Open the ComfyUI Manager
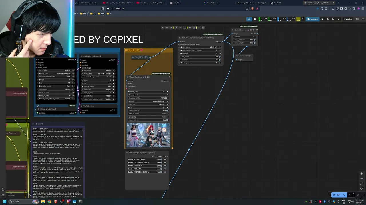The image size is (366, 205). pyautogui.click(x=313, y=19)
